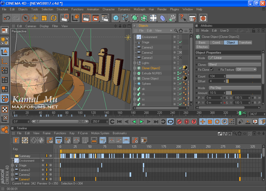Toggle the visibility dot for Camera2 in Objects
The image size is (266, 191).
(174, 52)
